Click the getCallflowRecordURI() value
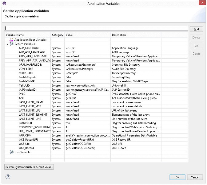The height and width of the screenshot is (185, 207). point(80,140)
